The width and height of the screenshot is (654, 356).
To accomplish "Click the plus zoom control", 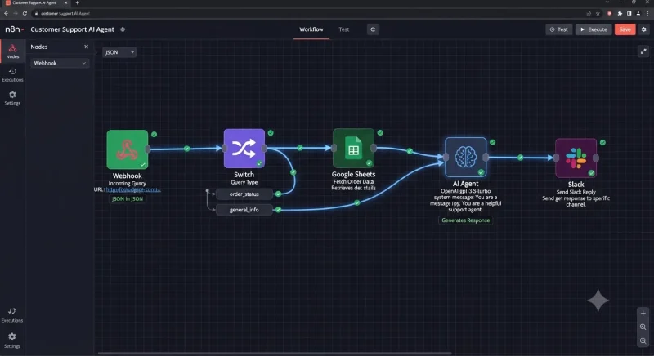I will point(643,313).
